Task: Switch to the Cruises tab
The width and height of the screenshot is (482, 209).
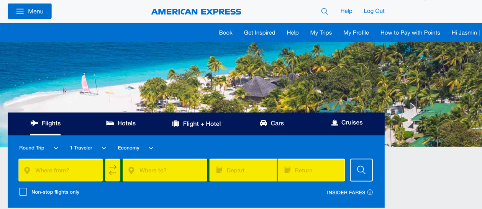Action: coord(347,122)
